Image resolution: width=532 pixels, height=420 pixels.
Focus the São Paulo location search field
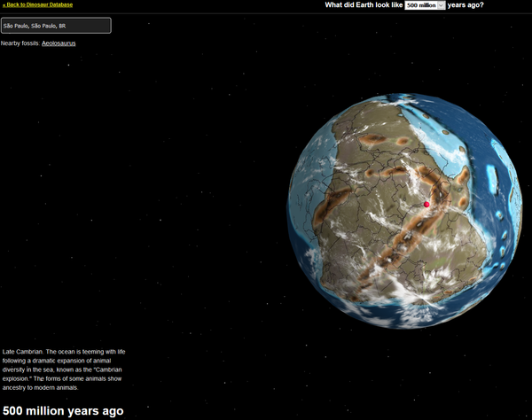(x=56, y=26)
